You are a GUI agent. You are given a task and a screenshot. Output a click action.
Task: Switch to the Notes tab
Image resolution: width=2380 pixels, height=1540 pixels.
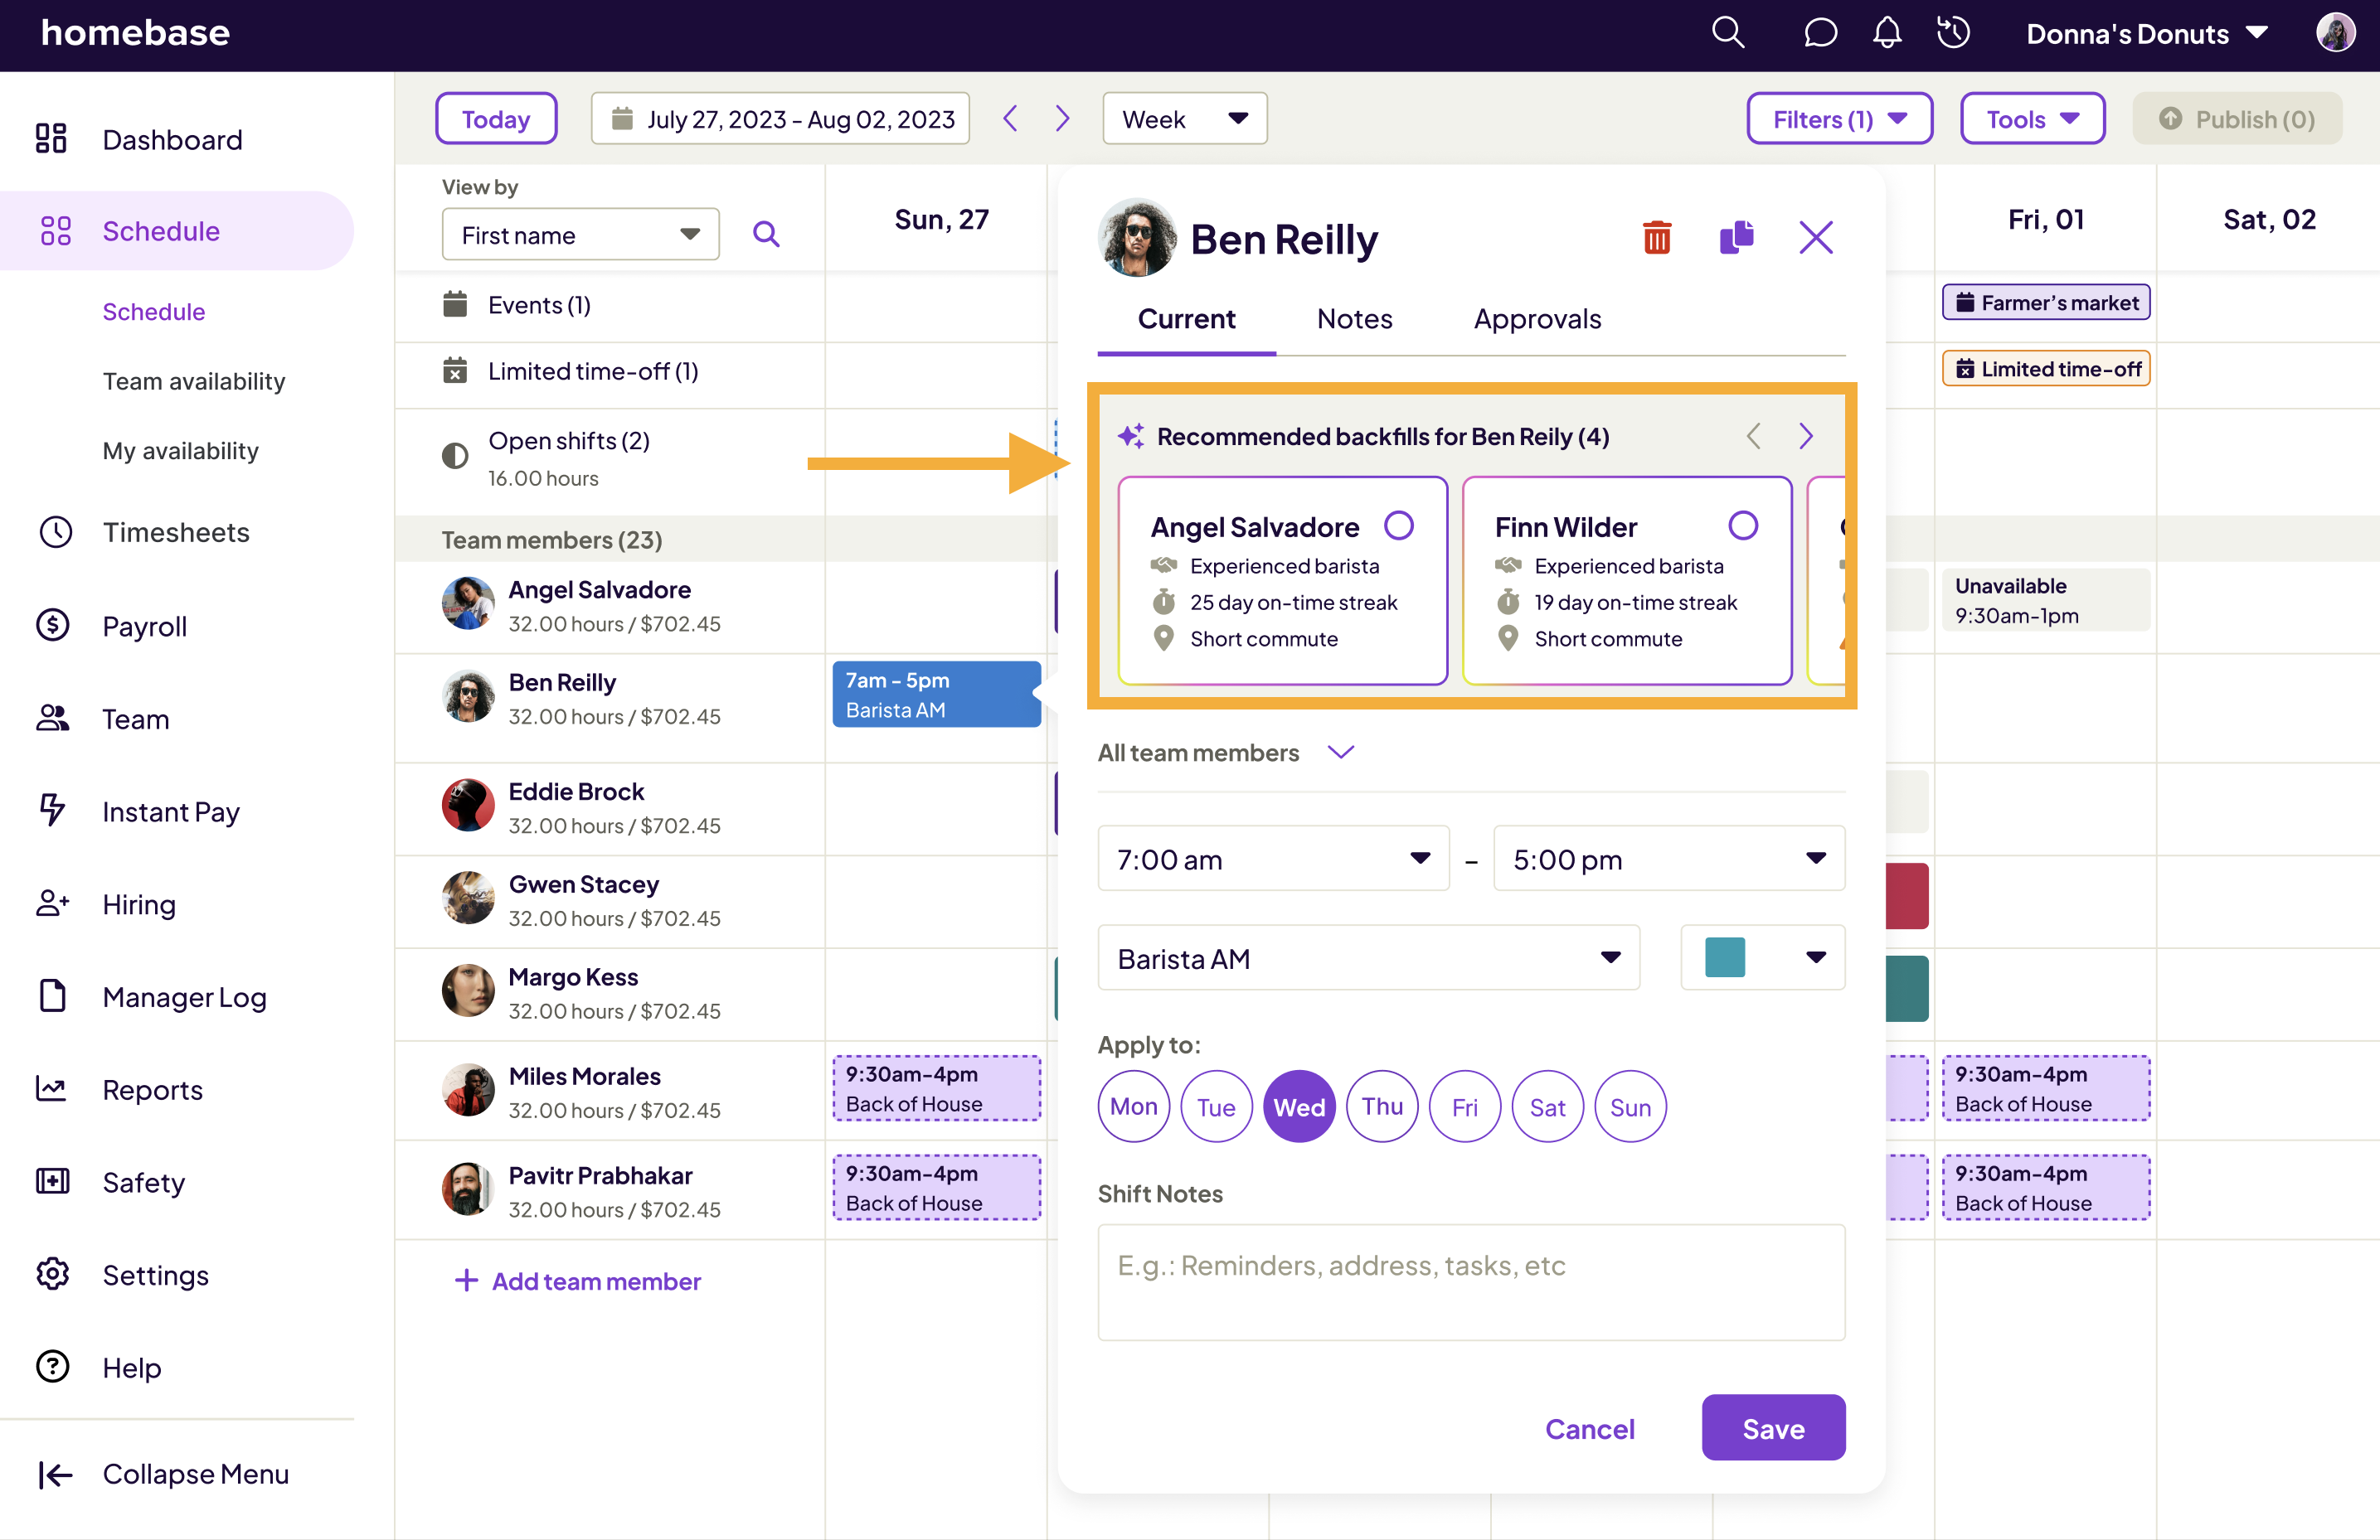[1354, 319]
